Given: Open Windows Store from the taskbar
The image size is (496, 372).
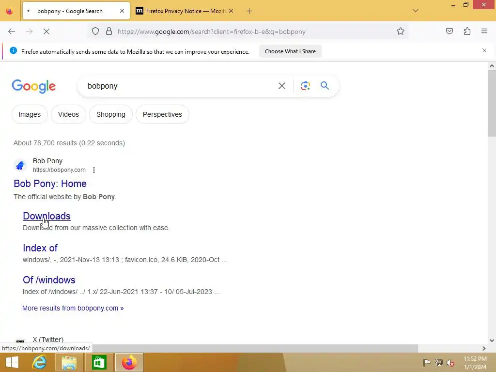Looking at the screenshot, I should [99, 362].
